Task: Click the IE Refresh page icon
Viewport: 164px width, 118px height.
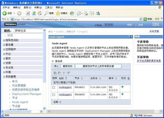Action: 34,13
